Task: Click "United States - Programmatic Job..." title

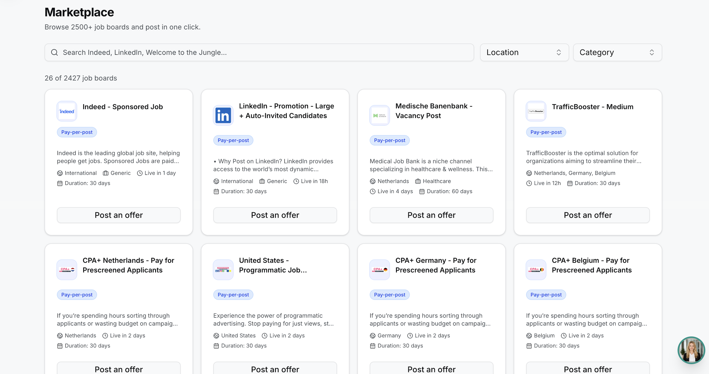Action: tap(273, 265)
